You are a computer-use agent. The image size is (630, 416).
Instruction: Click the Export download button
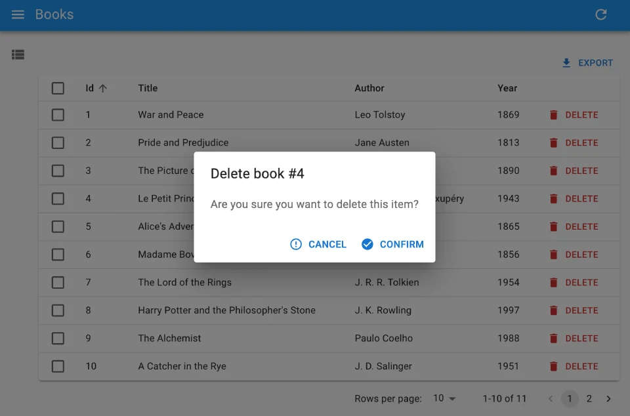click(x=587, y=63)
